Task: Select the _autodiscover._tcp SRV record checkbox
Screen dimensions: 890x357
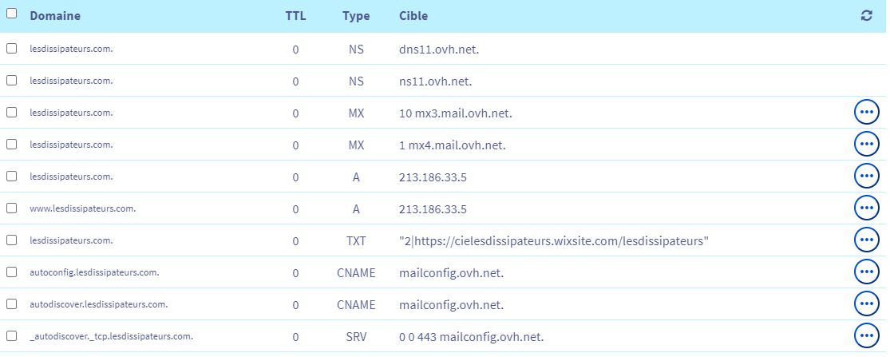Action: coord(12,336)
